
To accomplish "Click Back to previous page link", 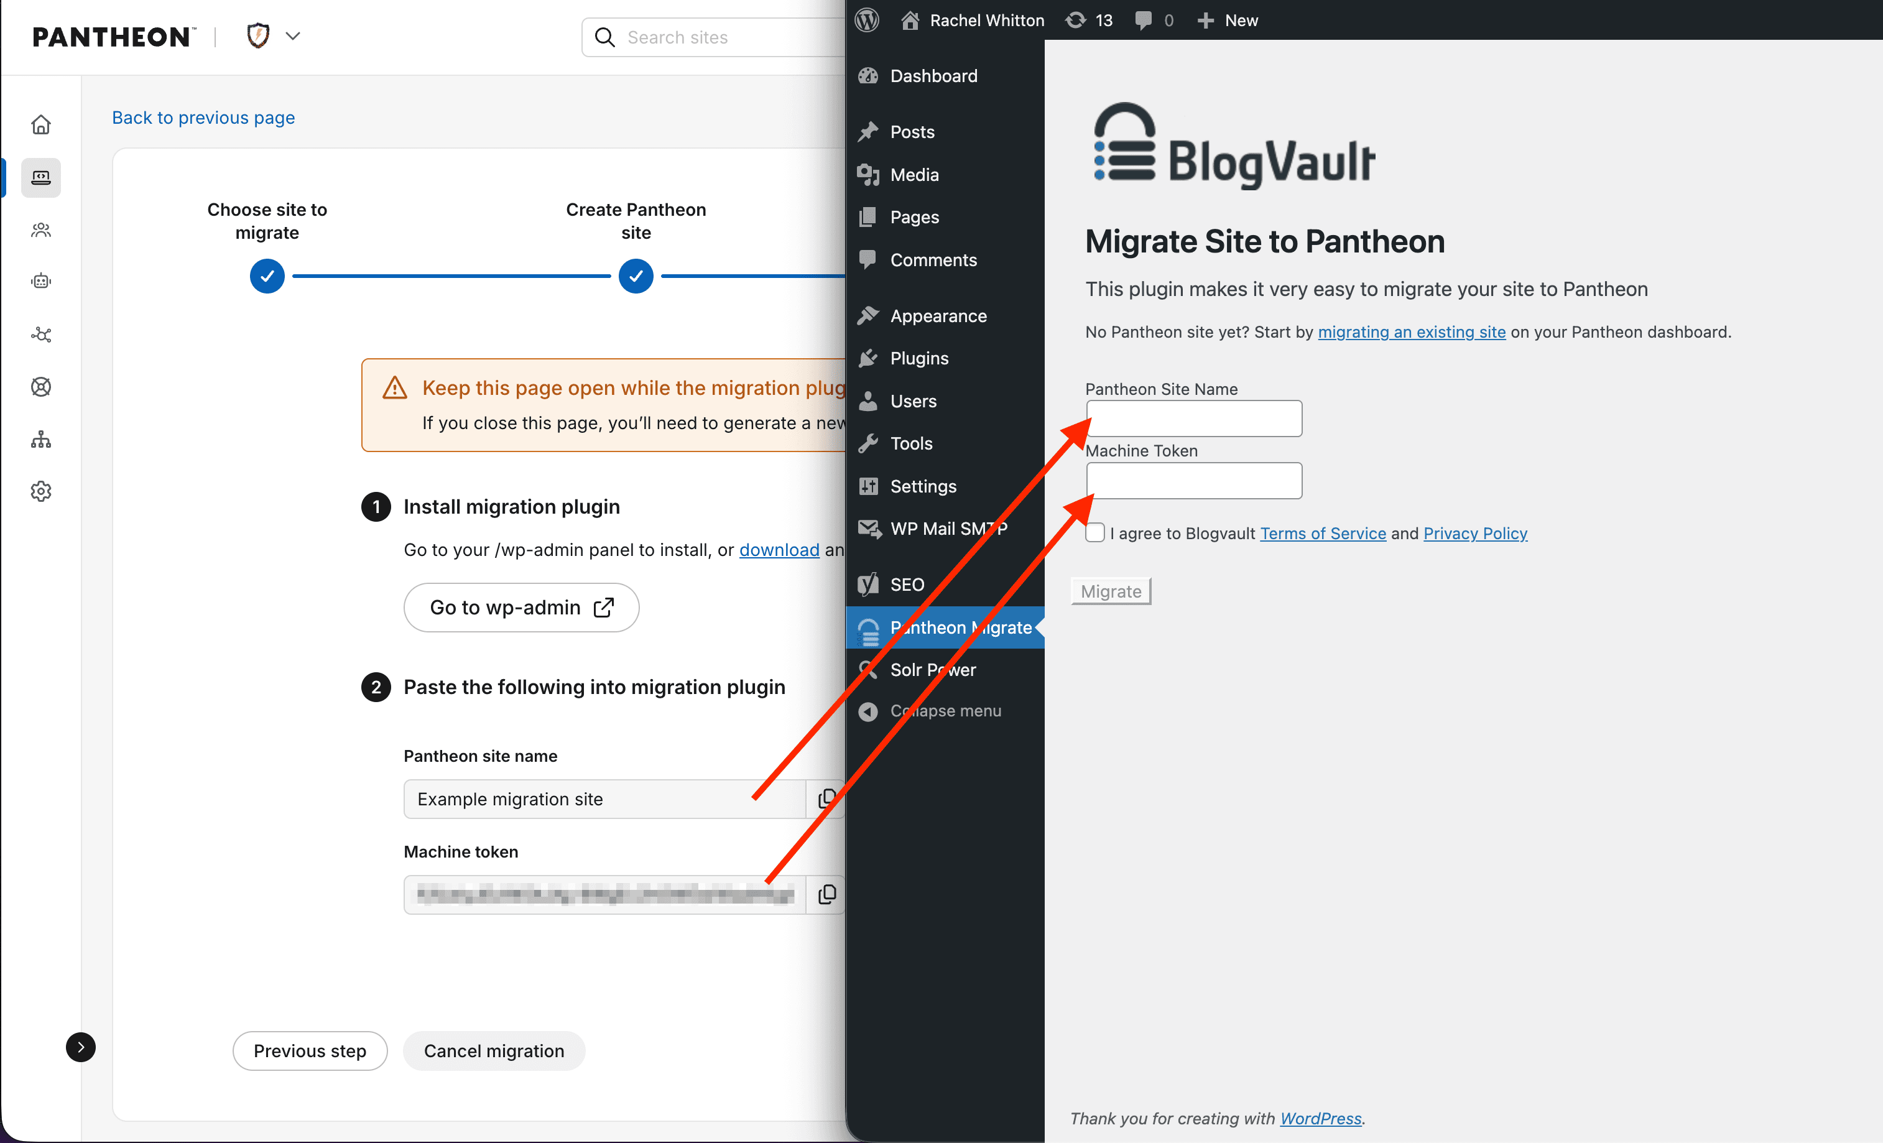I will (203, 118).
